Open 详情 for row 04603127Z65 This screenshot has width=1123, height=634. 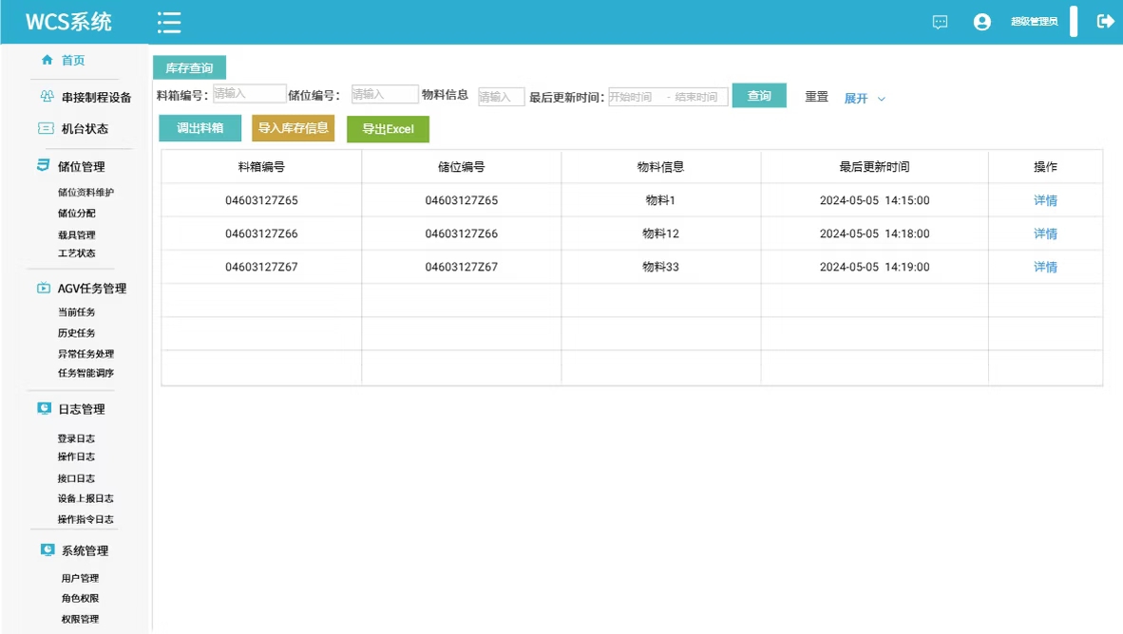[1045, 200]
